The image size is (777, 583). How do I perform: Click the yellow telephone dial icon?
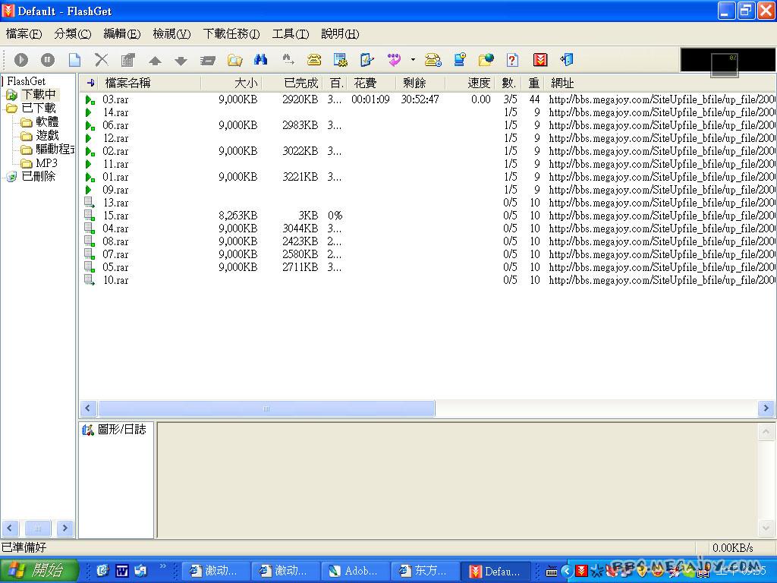point(313,60)
